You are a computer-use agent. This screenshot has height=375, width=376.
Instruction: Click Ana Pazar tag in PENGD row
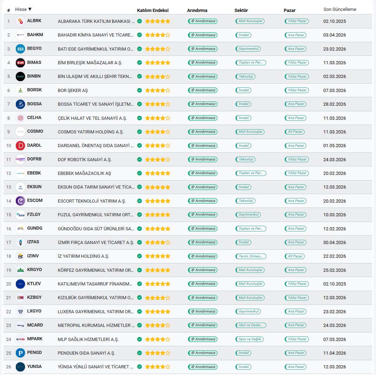point(296,353)
